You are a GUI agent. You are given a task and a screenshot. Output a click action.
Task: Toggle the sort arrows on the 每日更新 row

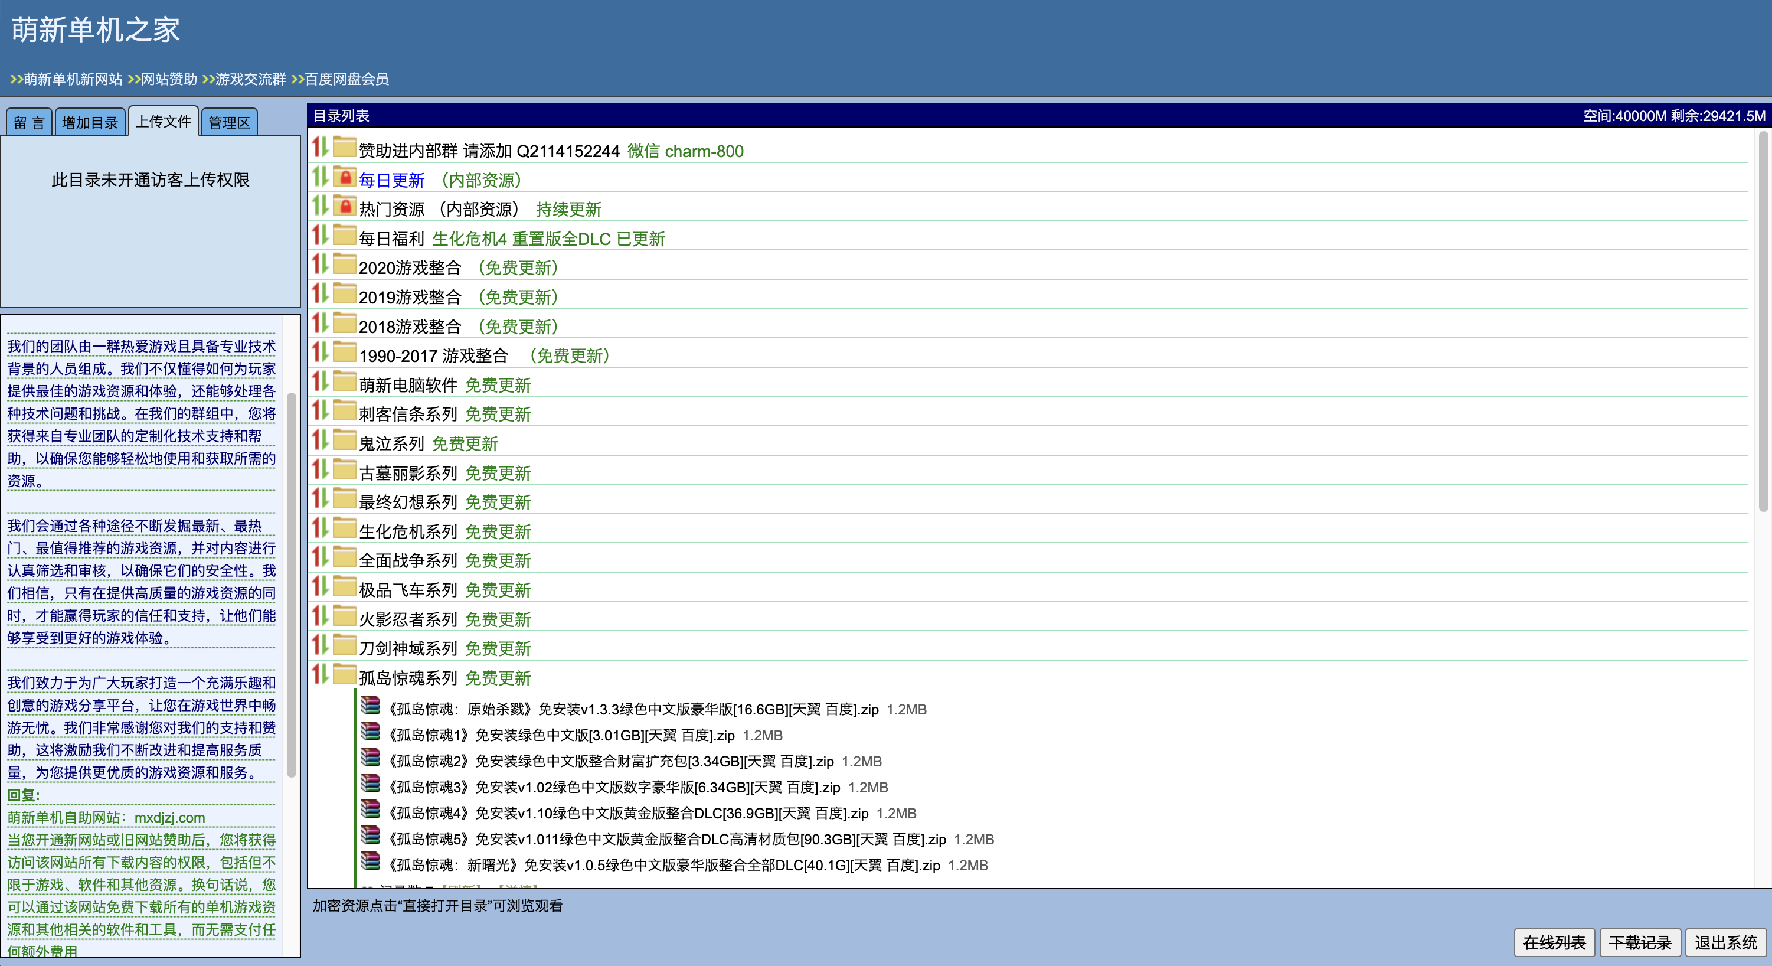pyautogui.click(x=320, y=178)
